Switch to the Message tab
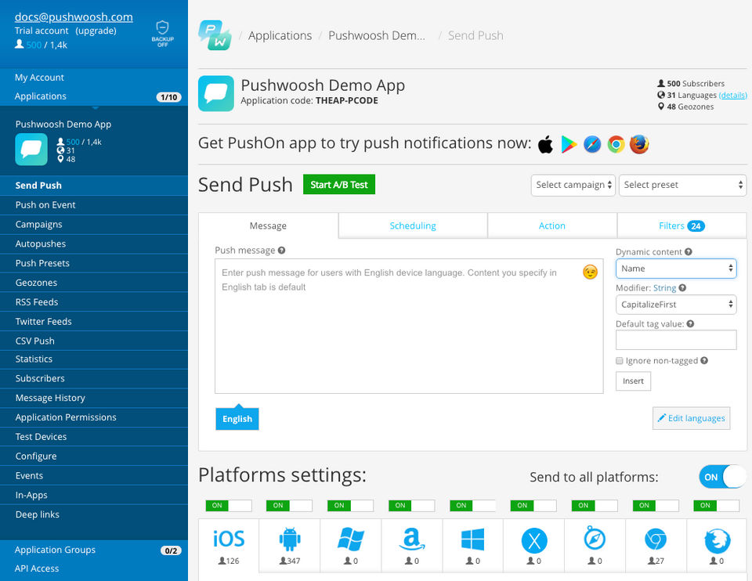 (x=268, y=226)
